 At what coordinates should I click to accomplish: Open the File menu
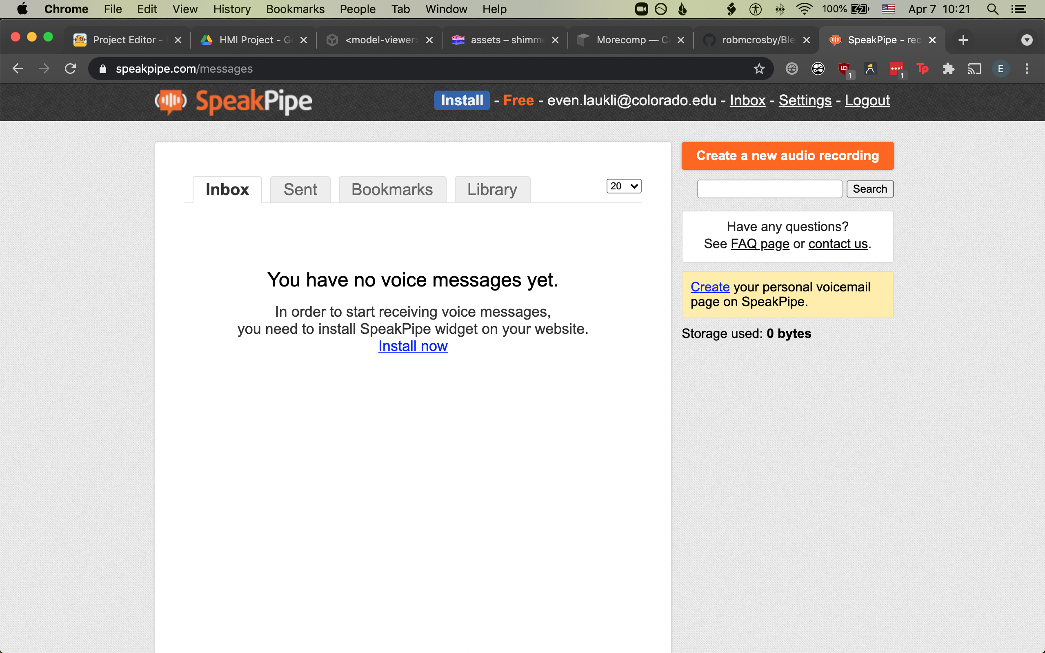[113, 9]
